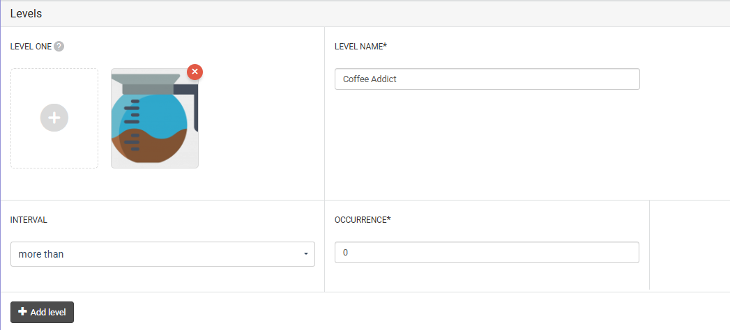
Task: Click the Levels section header
Action: pos(26,13)
